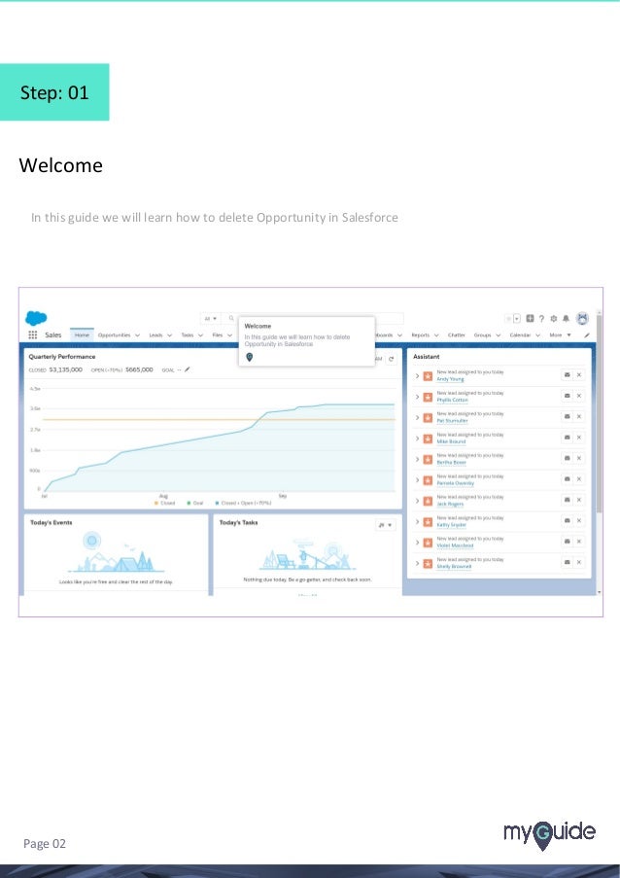620x878 pixels.
Task: Expand the Phyllis Cotton assistant row
Action: click(418, 397)
